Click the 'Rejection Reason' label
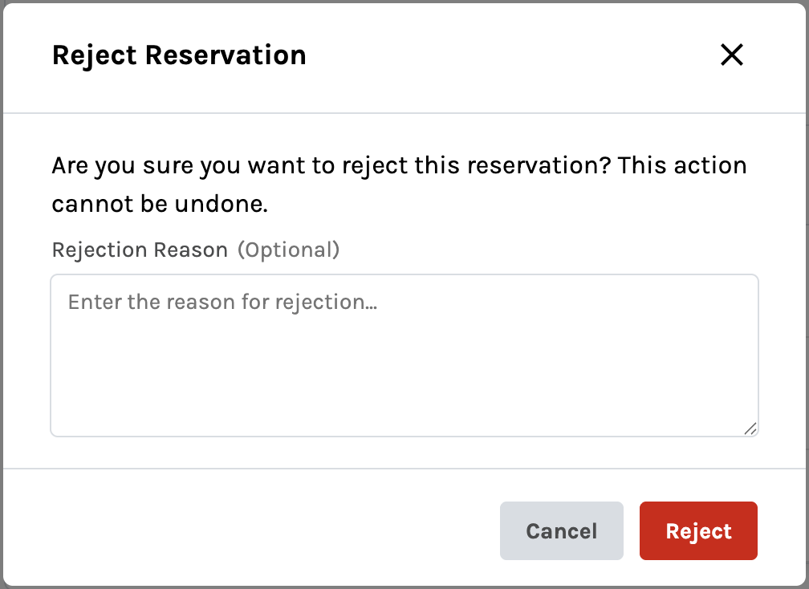This screenshot has width=809, height=589. (x=140, y=250)
